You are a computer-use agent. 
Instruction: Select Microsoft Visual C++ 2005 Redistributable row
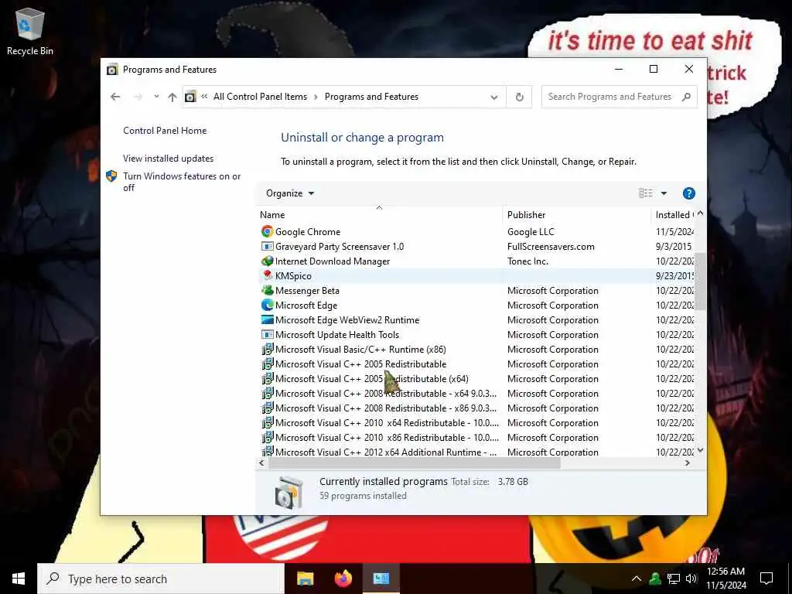(x=476, y=364)
